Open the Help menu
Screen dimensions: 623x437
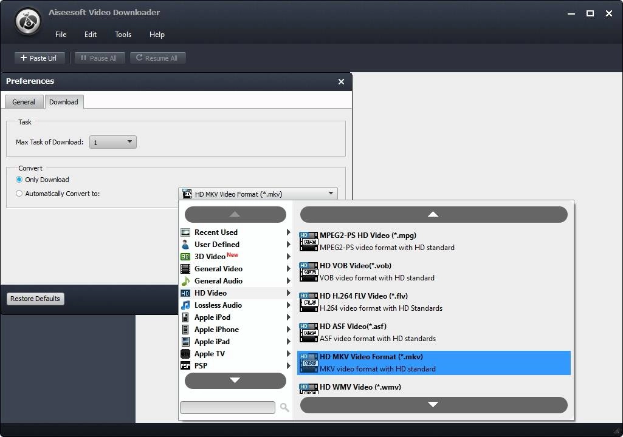click(x=157, y=35)
